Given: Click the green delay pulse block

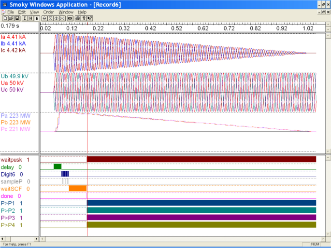Looking at the screenshot, I should point(58,166).
